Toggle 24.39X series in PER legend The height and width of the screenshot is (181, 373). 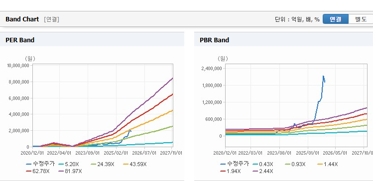pyautogui.click(x=103, y=164)
